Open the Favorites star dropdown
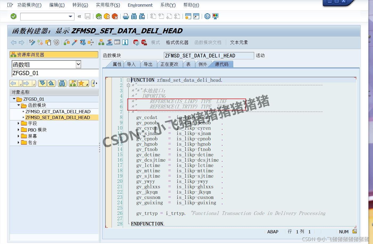 [x=83, y=83]
